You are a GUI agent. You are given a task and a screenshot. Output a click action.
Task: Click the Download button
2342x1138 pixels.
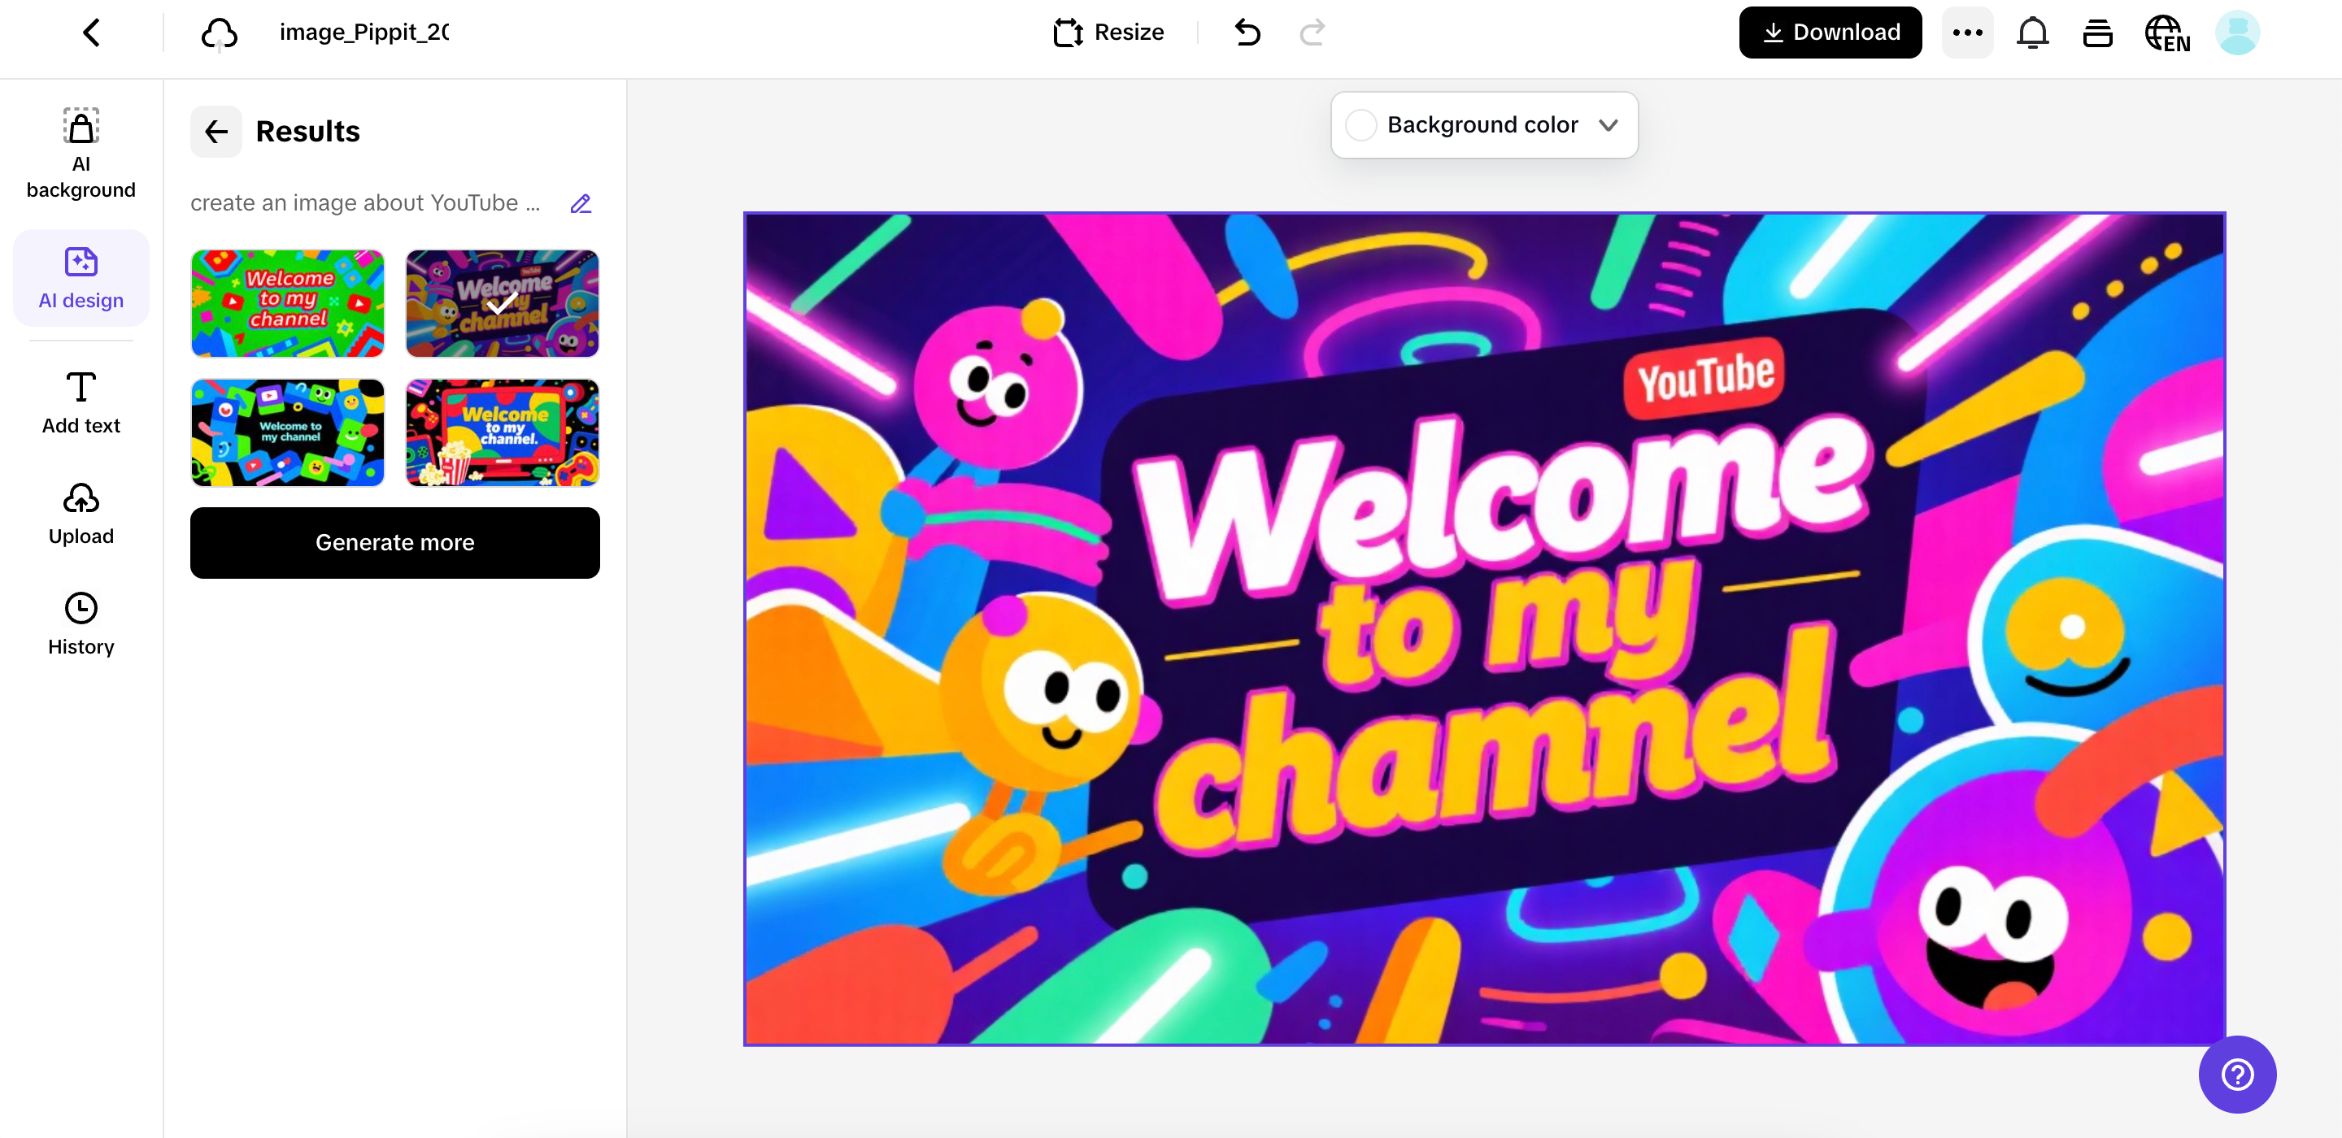pos(1829,33)
